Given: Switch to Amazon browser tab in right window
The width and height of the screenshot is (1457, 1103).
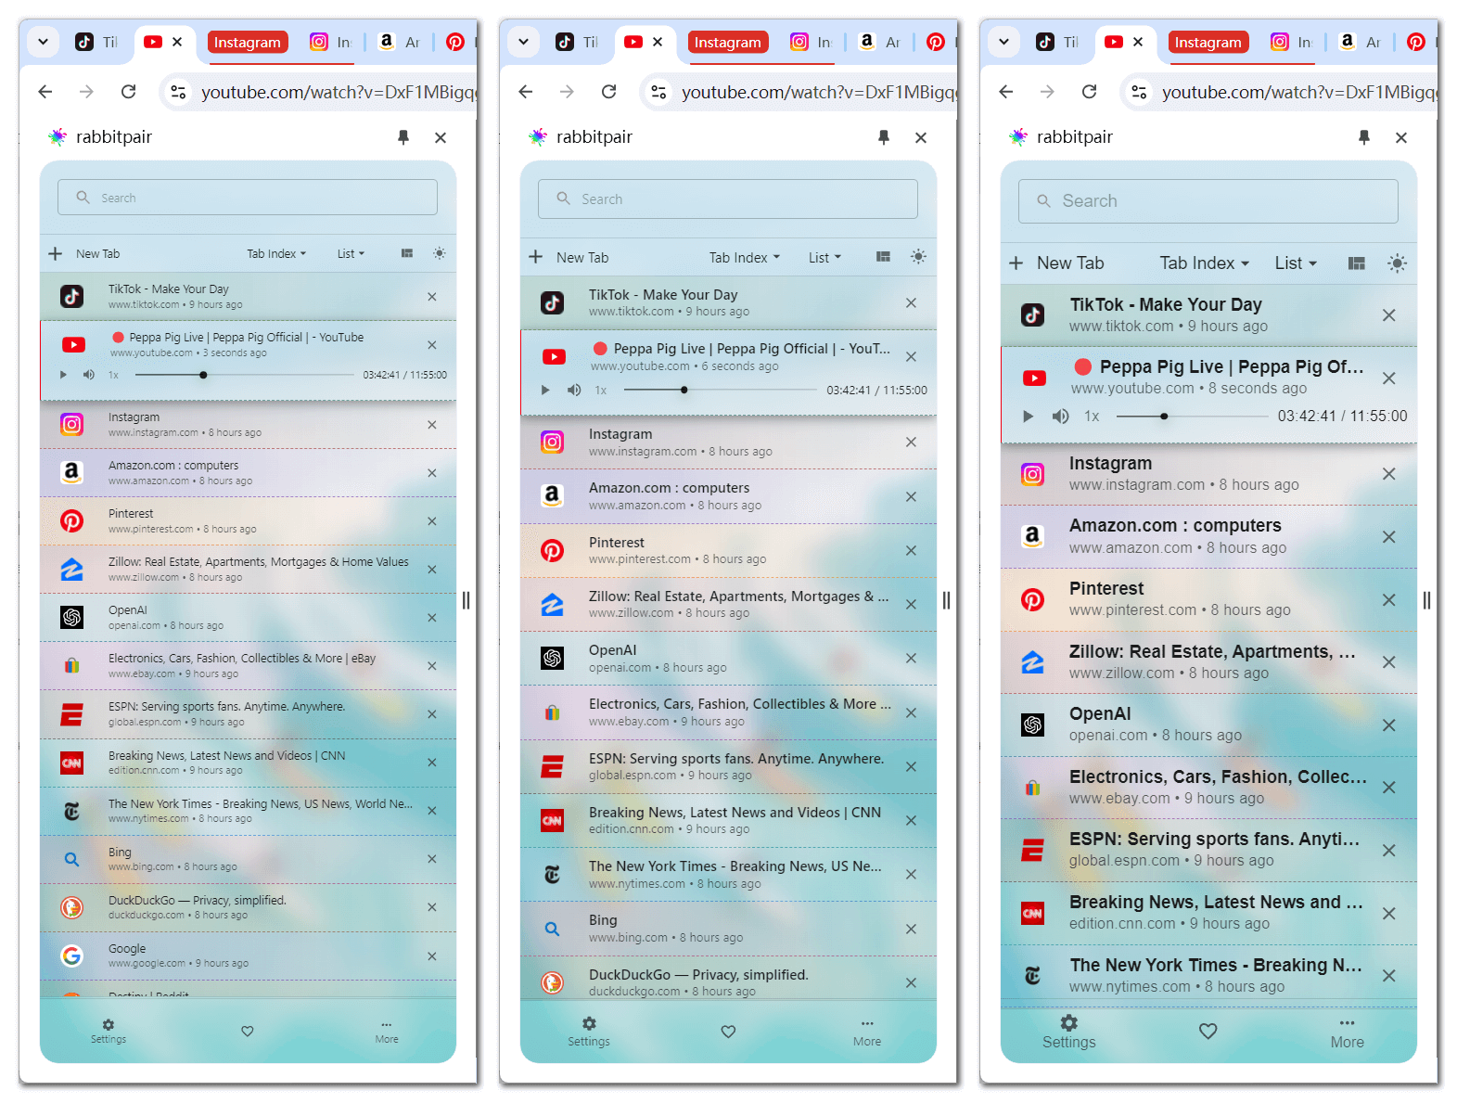Looking at the screenshot, I should (x=1359, y=42).
